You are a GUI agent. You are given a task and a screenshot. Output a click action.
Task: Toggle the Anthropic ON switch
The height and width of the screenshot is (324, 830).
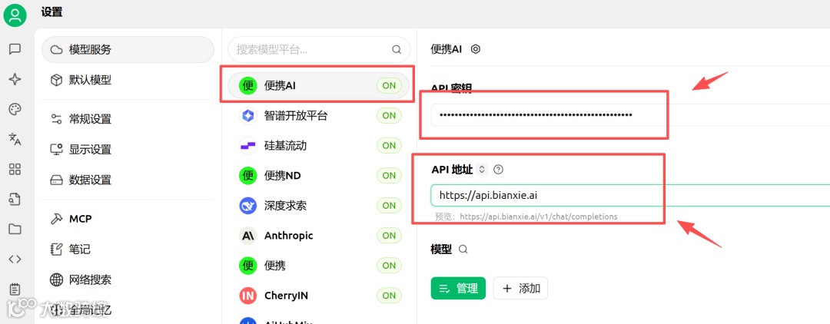point(389,236)
